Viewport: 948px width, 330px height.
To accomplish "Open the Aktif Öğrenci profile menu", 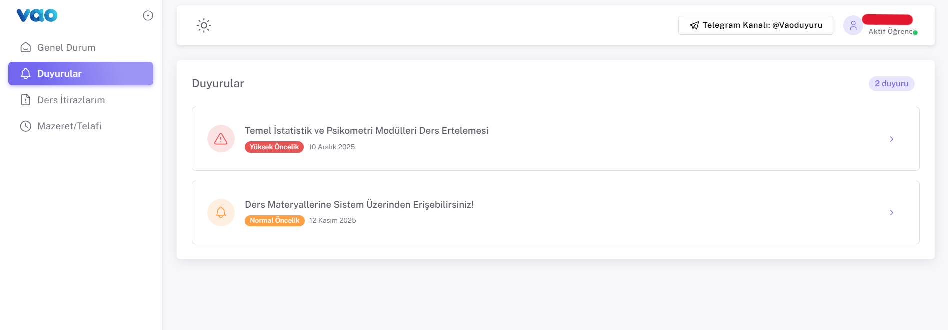I will (x=891, y=31).
